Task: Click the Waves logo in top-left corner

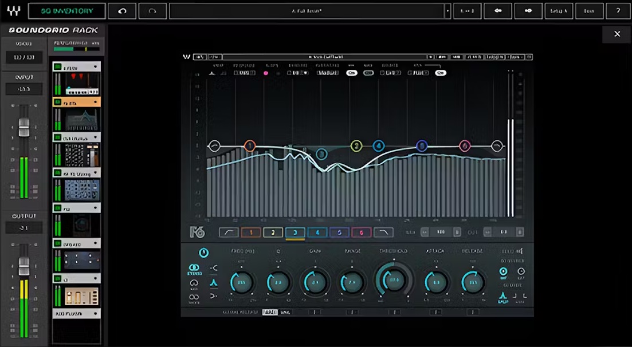Action: click(13, 11)
